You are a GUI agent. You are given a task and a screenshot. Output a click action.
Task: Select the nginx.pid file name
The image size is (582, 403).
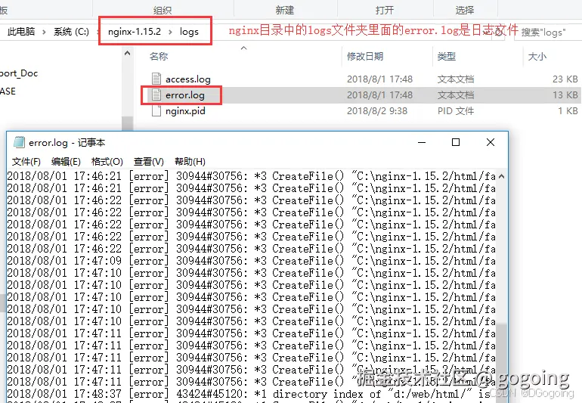point(185,111)
